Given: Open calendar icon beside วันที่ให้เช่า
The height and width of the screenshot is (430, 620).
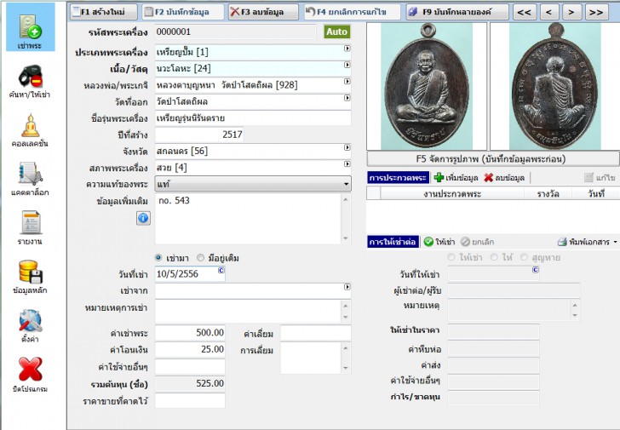Looking at the screenshot, I should click(536, 270).
